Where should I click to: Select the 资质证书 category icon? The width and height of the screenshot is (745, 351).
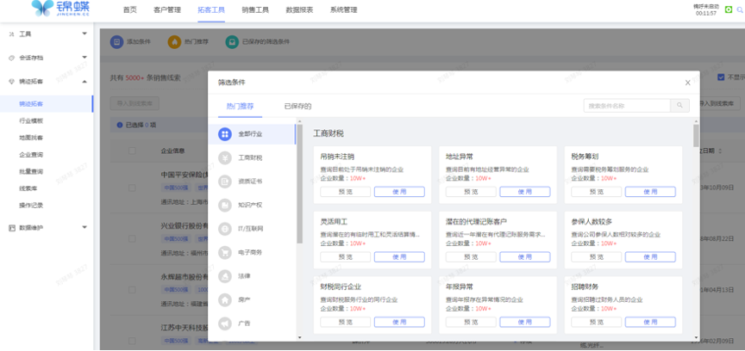(x=225, y=182)
